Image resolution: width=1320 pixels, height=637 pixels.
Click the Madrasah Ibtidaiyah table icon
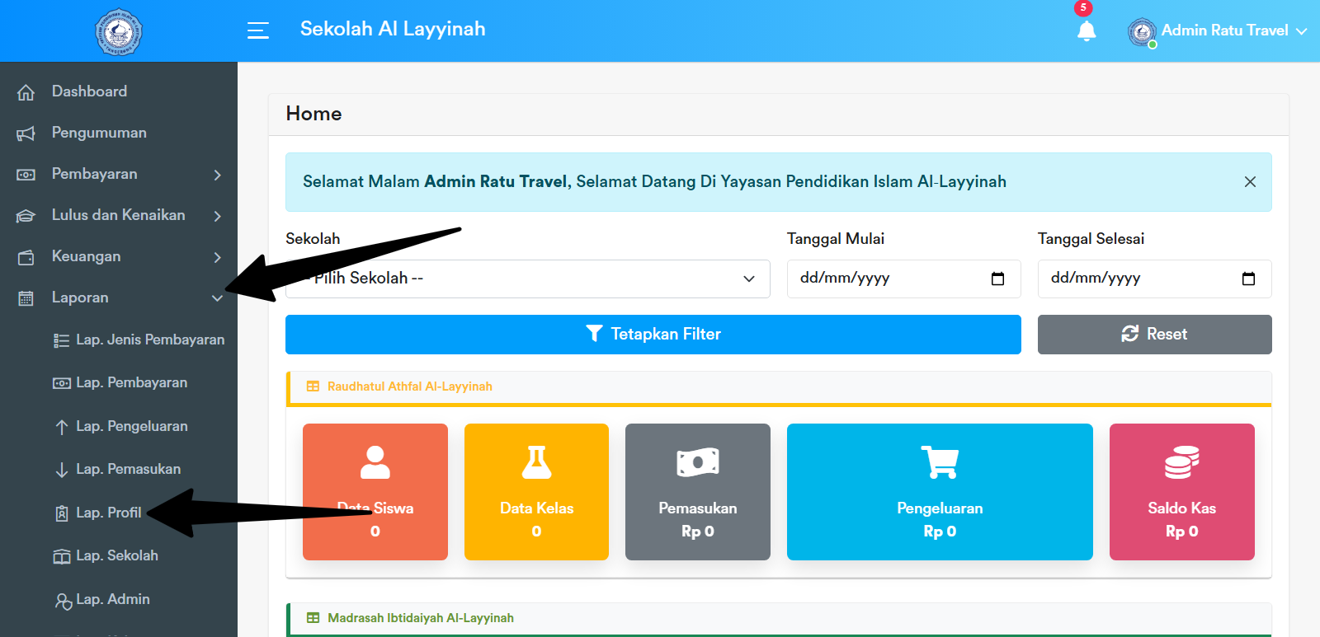[x=313, y=618]
